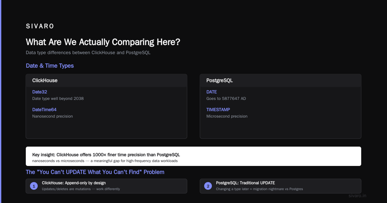387x203 pixels.
Task: Select the subtitle about data type differences
Action: click(88, 53)
